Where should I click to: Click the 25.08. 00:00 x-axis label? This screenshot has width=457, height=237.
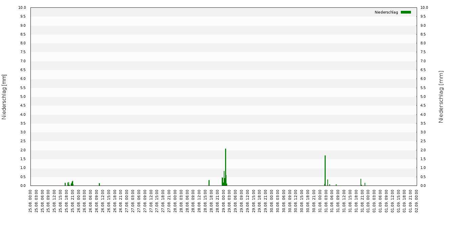coord(31,201)
